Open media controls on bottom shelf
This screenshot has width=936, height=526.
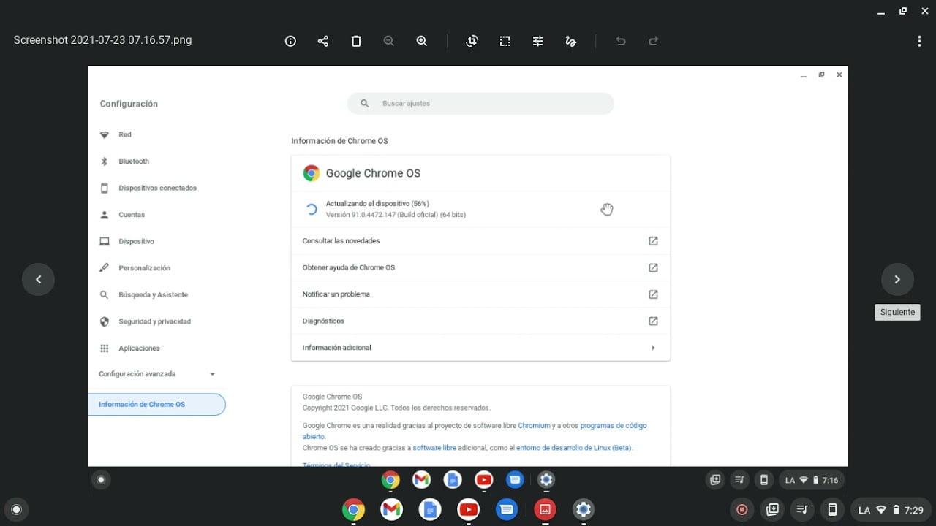(x=801, y=510)
